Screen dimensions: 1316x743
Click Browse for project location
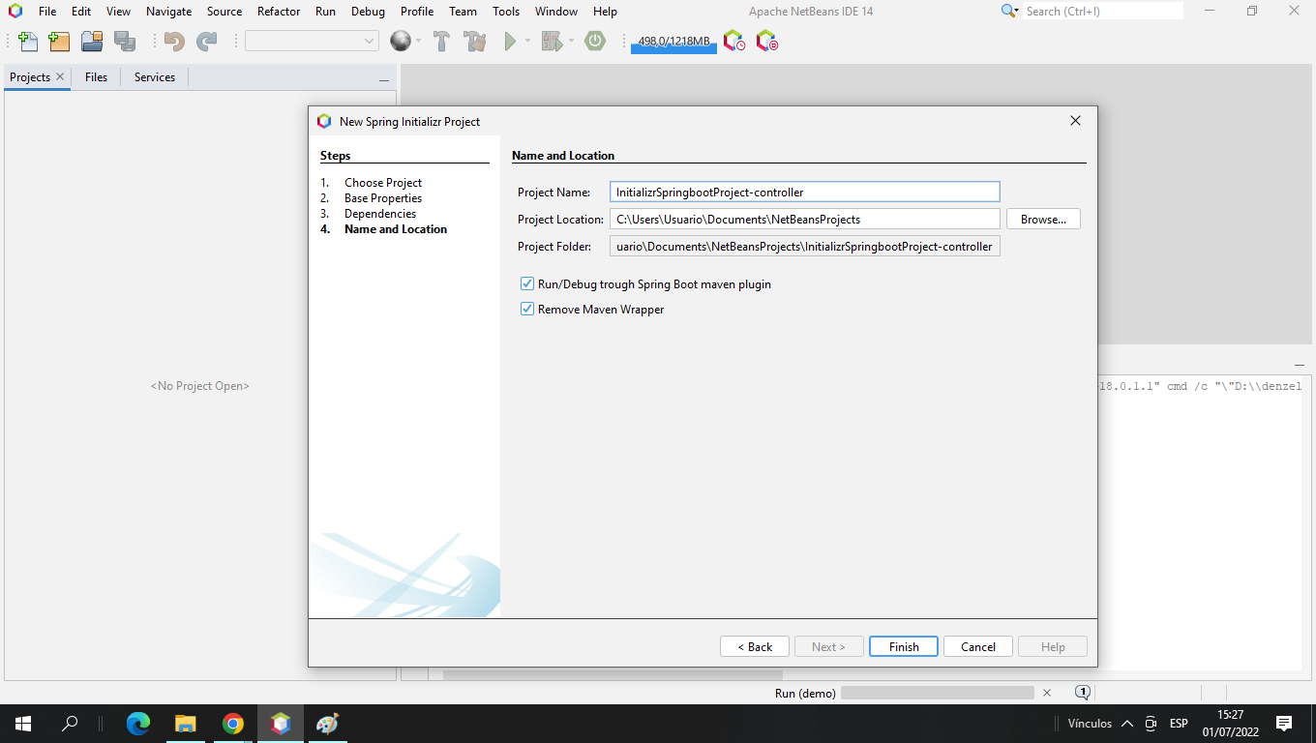click(x=1043, y=220)
